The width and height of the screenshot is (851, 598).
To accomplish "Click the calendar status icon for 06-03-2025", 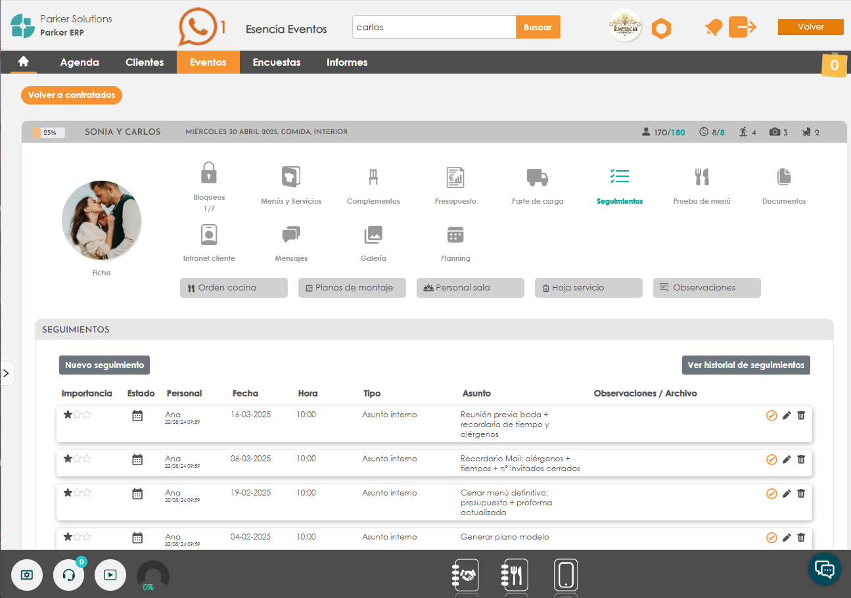I will coord(137,459).
